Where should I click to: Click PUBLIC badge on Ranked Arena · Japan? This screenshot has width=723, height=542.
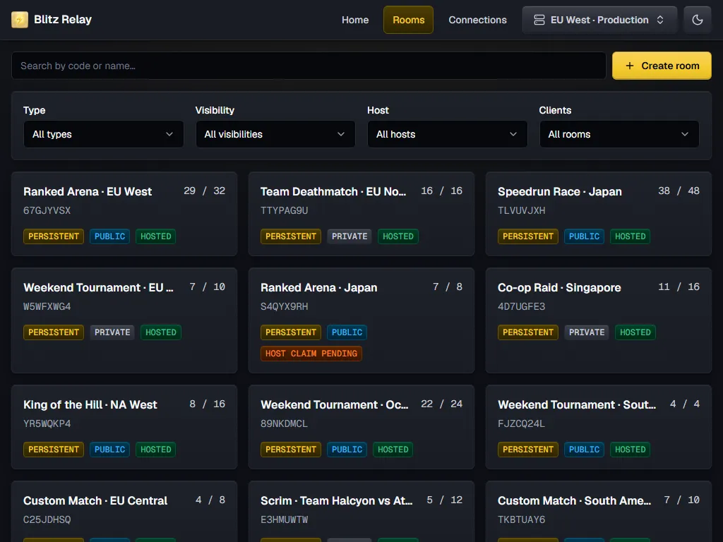[347, 332]
